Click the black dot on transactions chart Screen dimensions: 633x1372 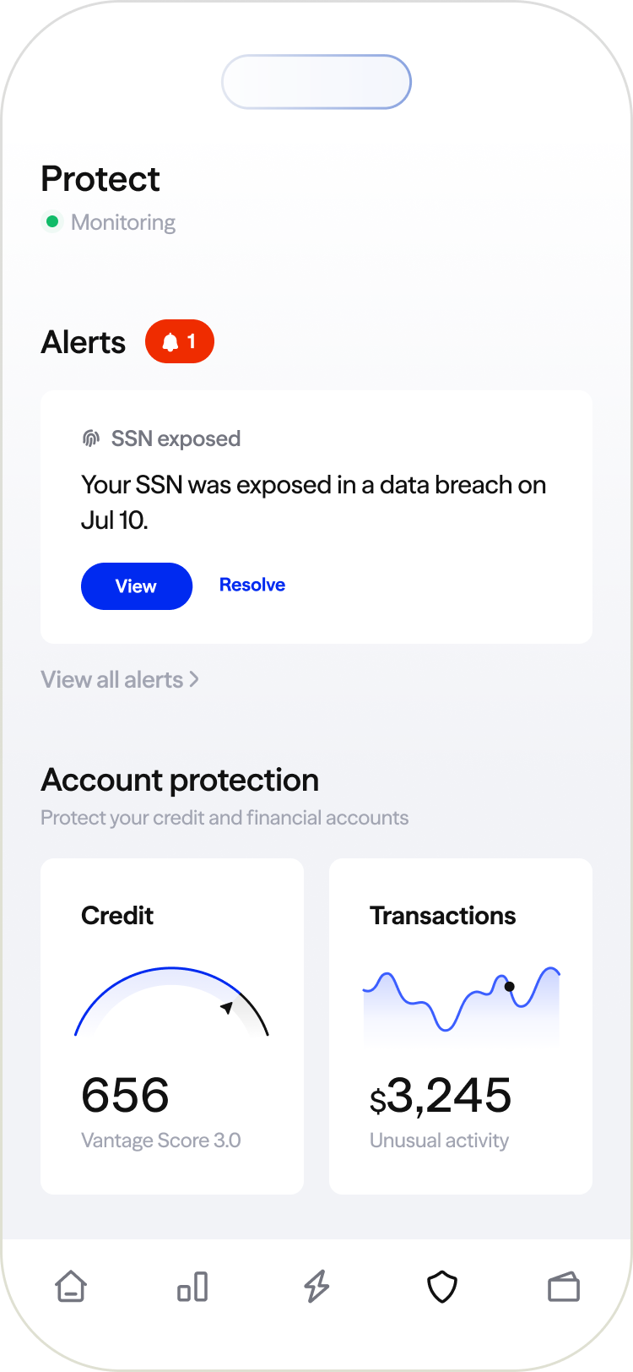[x=509, y=986]
